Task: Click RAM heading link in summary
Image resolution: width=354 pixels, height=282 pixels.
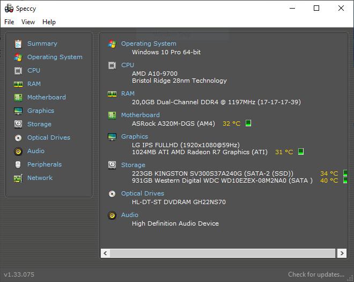Action: tap(128, 93)
